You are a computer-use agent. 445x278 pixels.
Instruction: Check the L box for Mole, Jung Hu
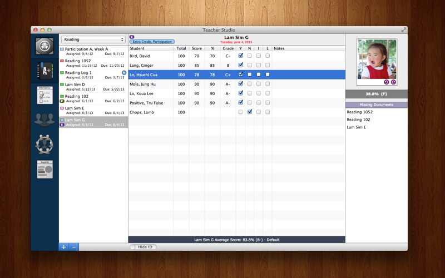click(x=268, y=84)
